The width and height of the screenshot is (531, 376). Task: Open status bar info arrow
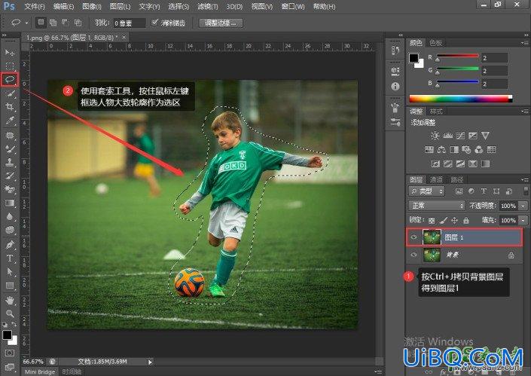pyautogui.click(x=151, y=362)
